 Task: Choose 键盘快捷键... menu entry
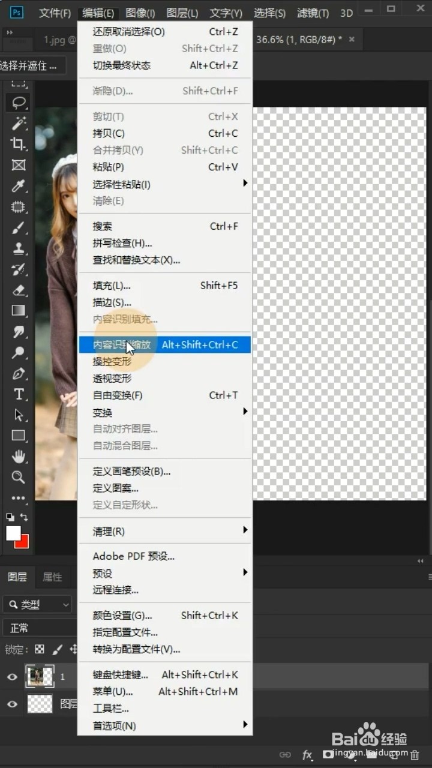click(165, 674)
